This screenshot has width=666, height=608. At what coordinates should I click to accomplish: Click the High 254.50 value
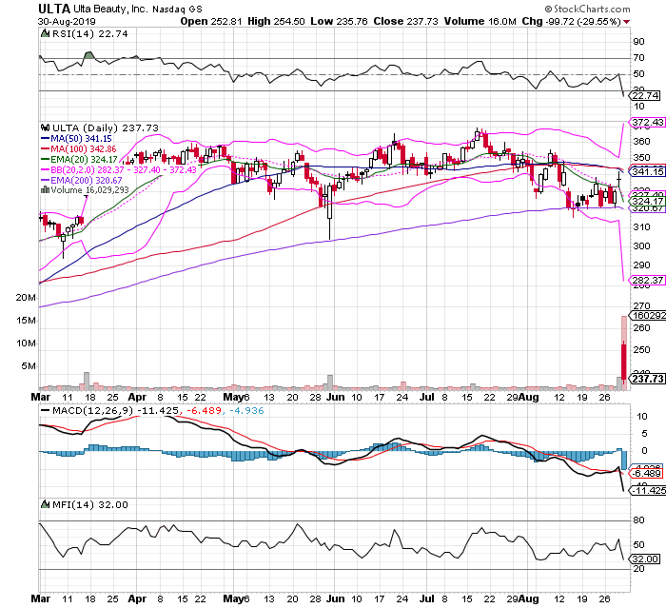click(x=276, y=21)
